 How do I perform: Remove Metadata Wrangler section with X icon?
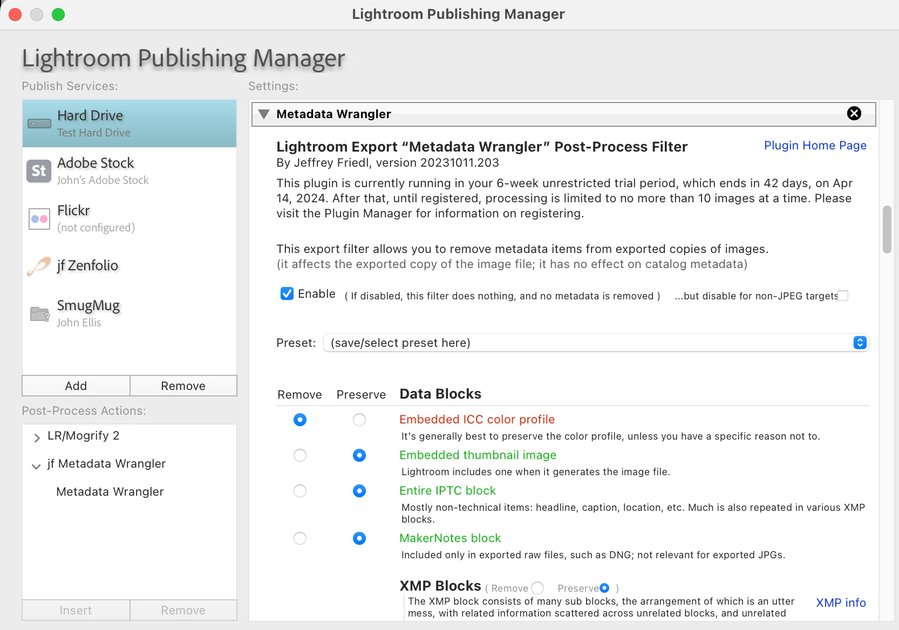[x=854, y=113]
